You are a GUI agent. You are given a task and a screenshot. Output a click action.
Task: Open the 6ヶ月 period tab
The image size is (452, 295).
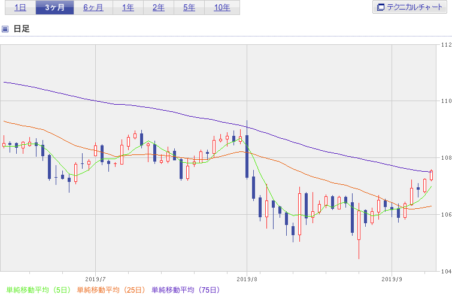click(x=93, y=7)
